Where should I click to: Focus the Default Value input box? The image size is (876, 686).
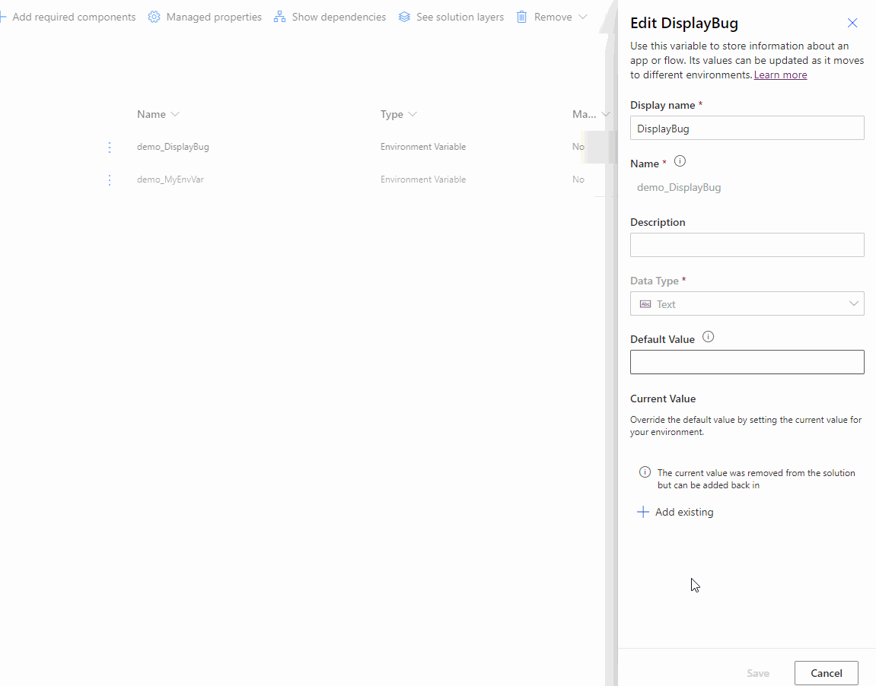click(x=747, y=362)
